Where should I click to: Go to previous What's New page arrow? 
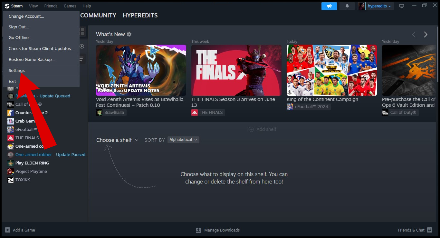point(414,35)
